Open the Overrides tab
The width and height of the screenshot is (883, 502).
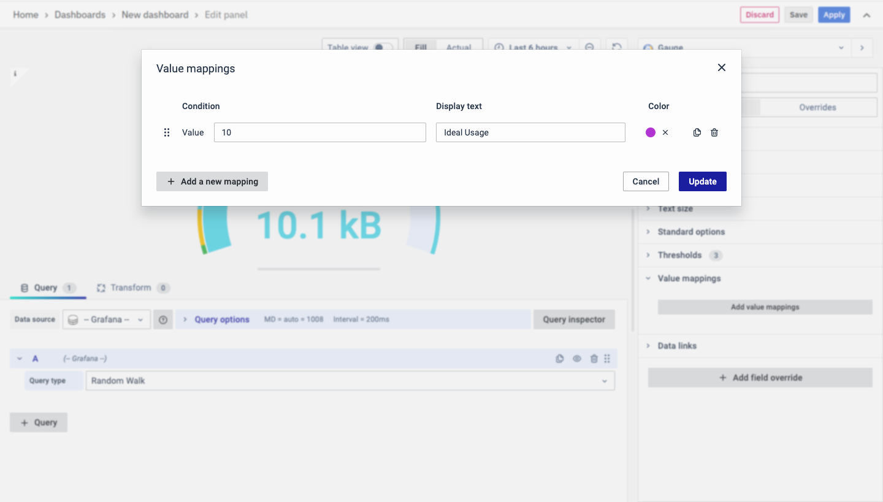pyautogui.click(x=817, y=107)
